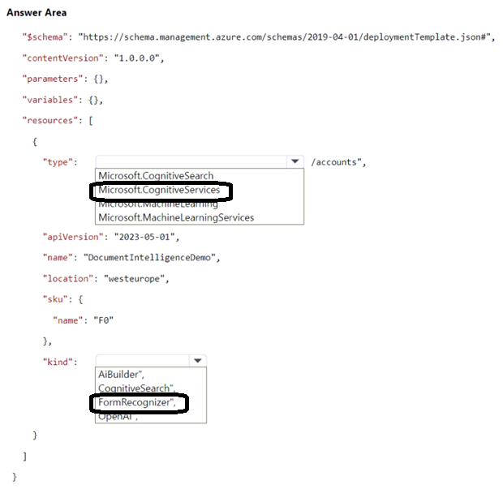Expand the "type" dropdown arrow
The height and width of the screenshot is (489, 503).
295,162
